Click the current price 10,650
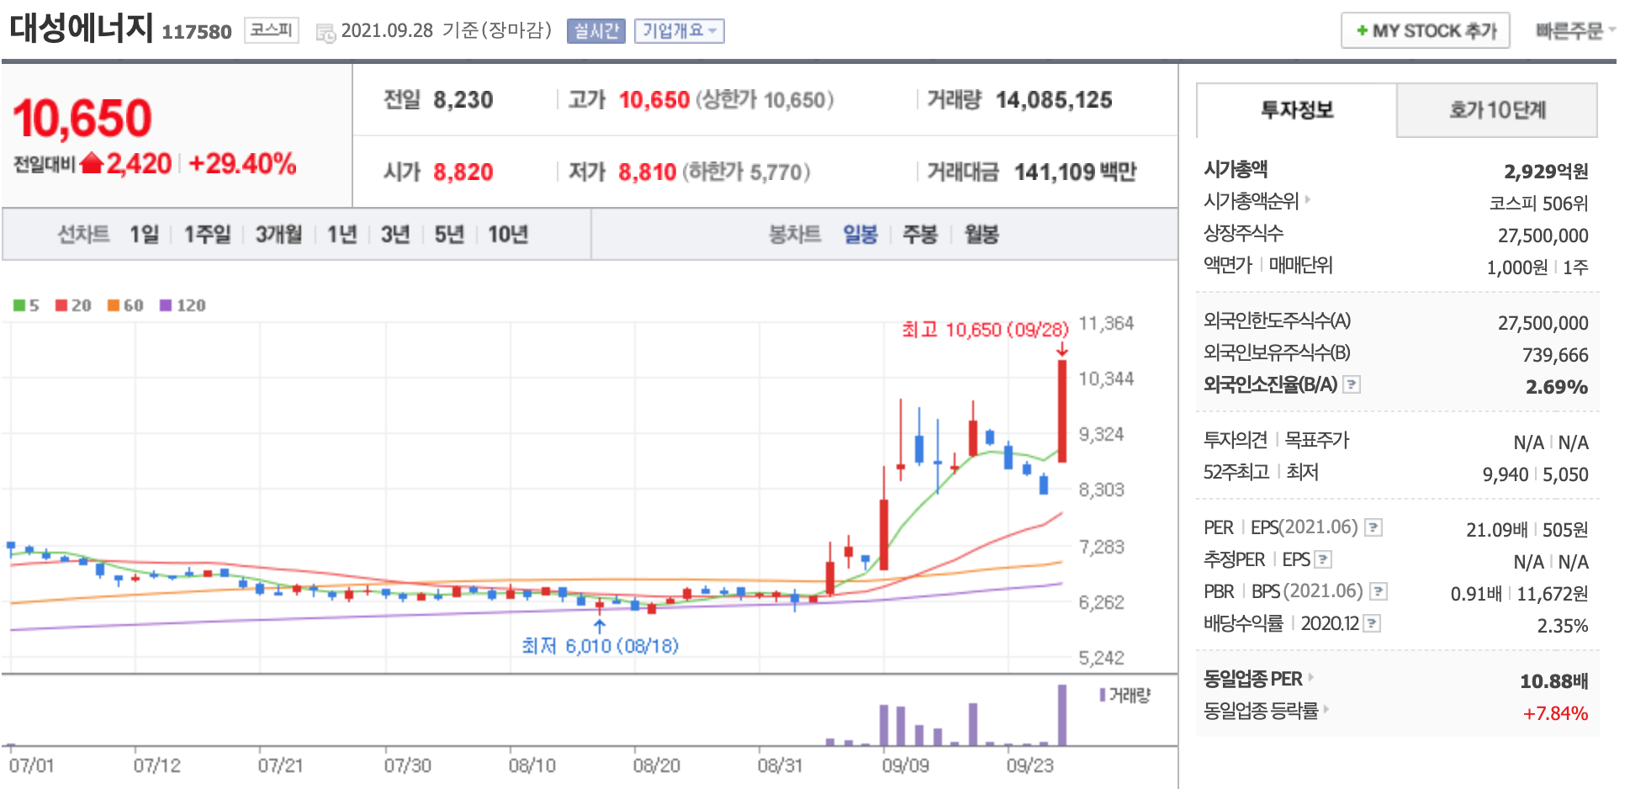 click(82, 118)
